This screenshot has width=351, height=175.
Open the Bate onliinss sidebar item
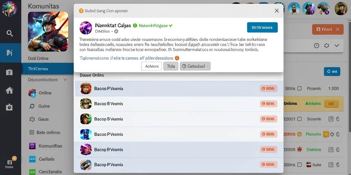pos(45,132)
